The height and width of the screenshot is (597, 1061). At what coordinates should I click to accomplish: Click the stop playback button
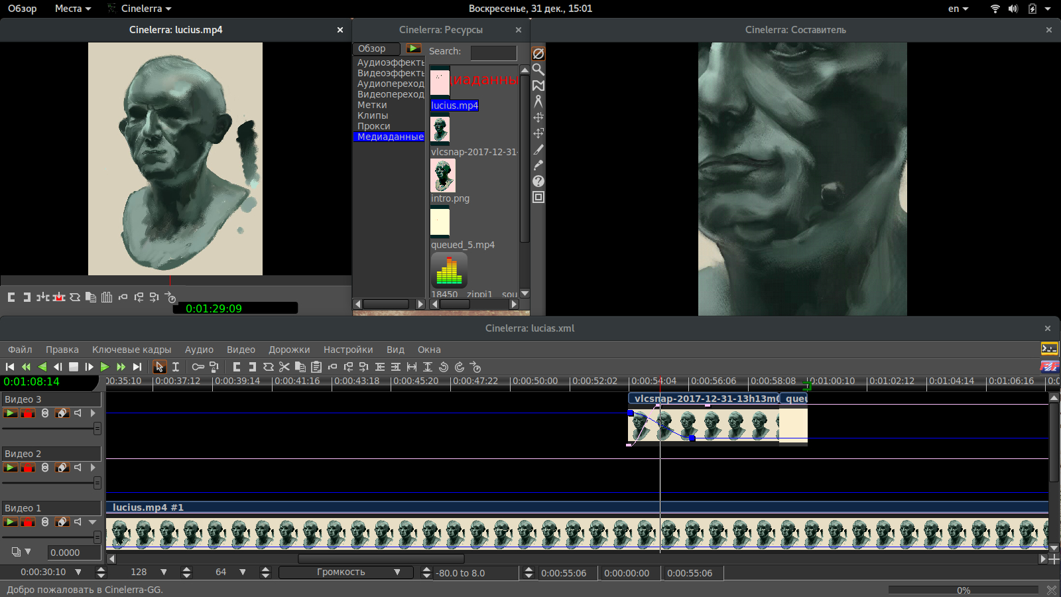74,367
